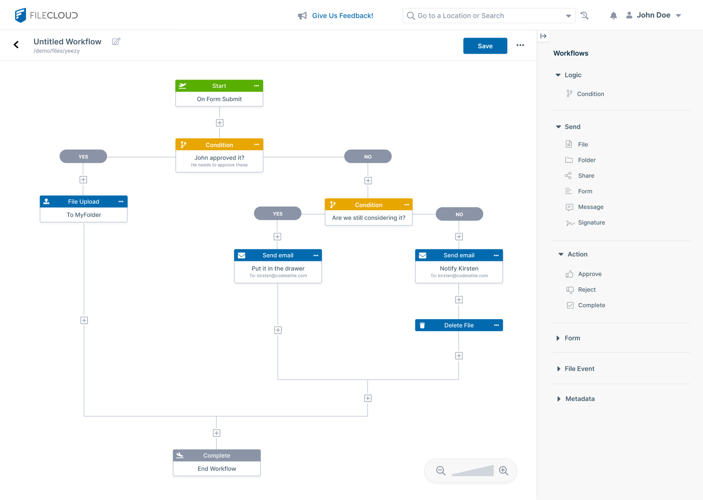
Task: Select the YES branch of 'John approved it?'
Action: pyautogui.click(x=83, y=157)
